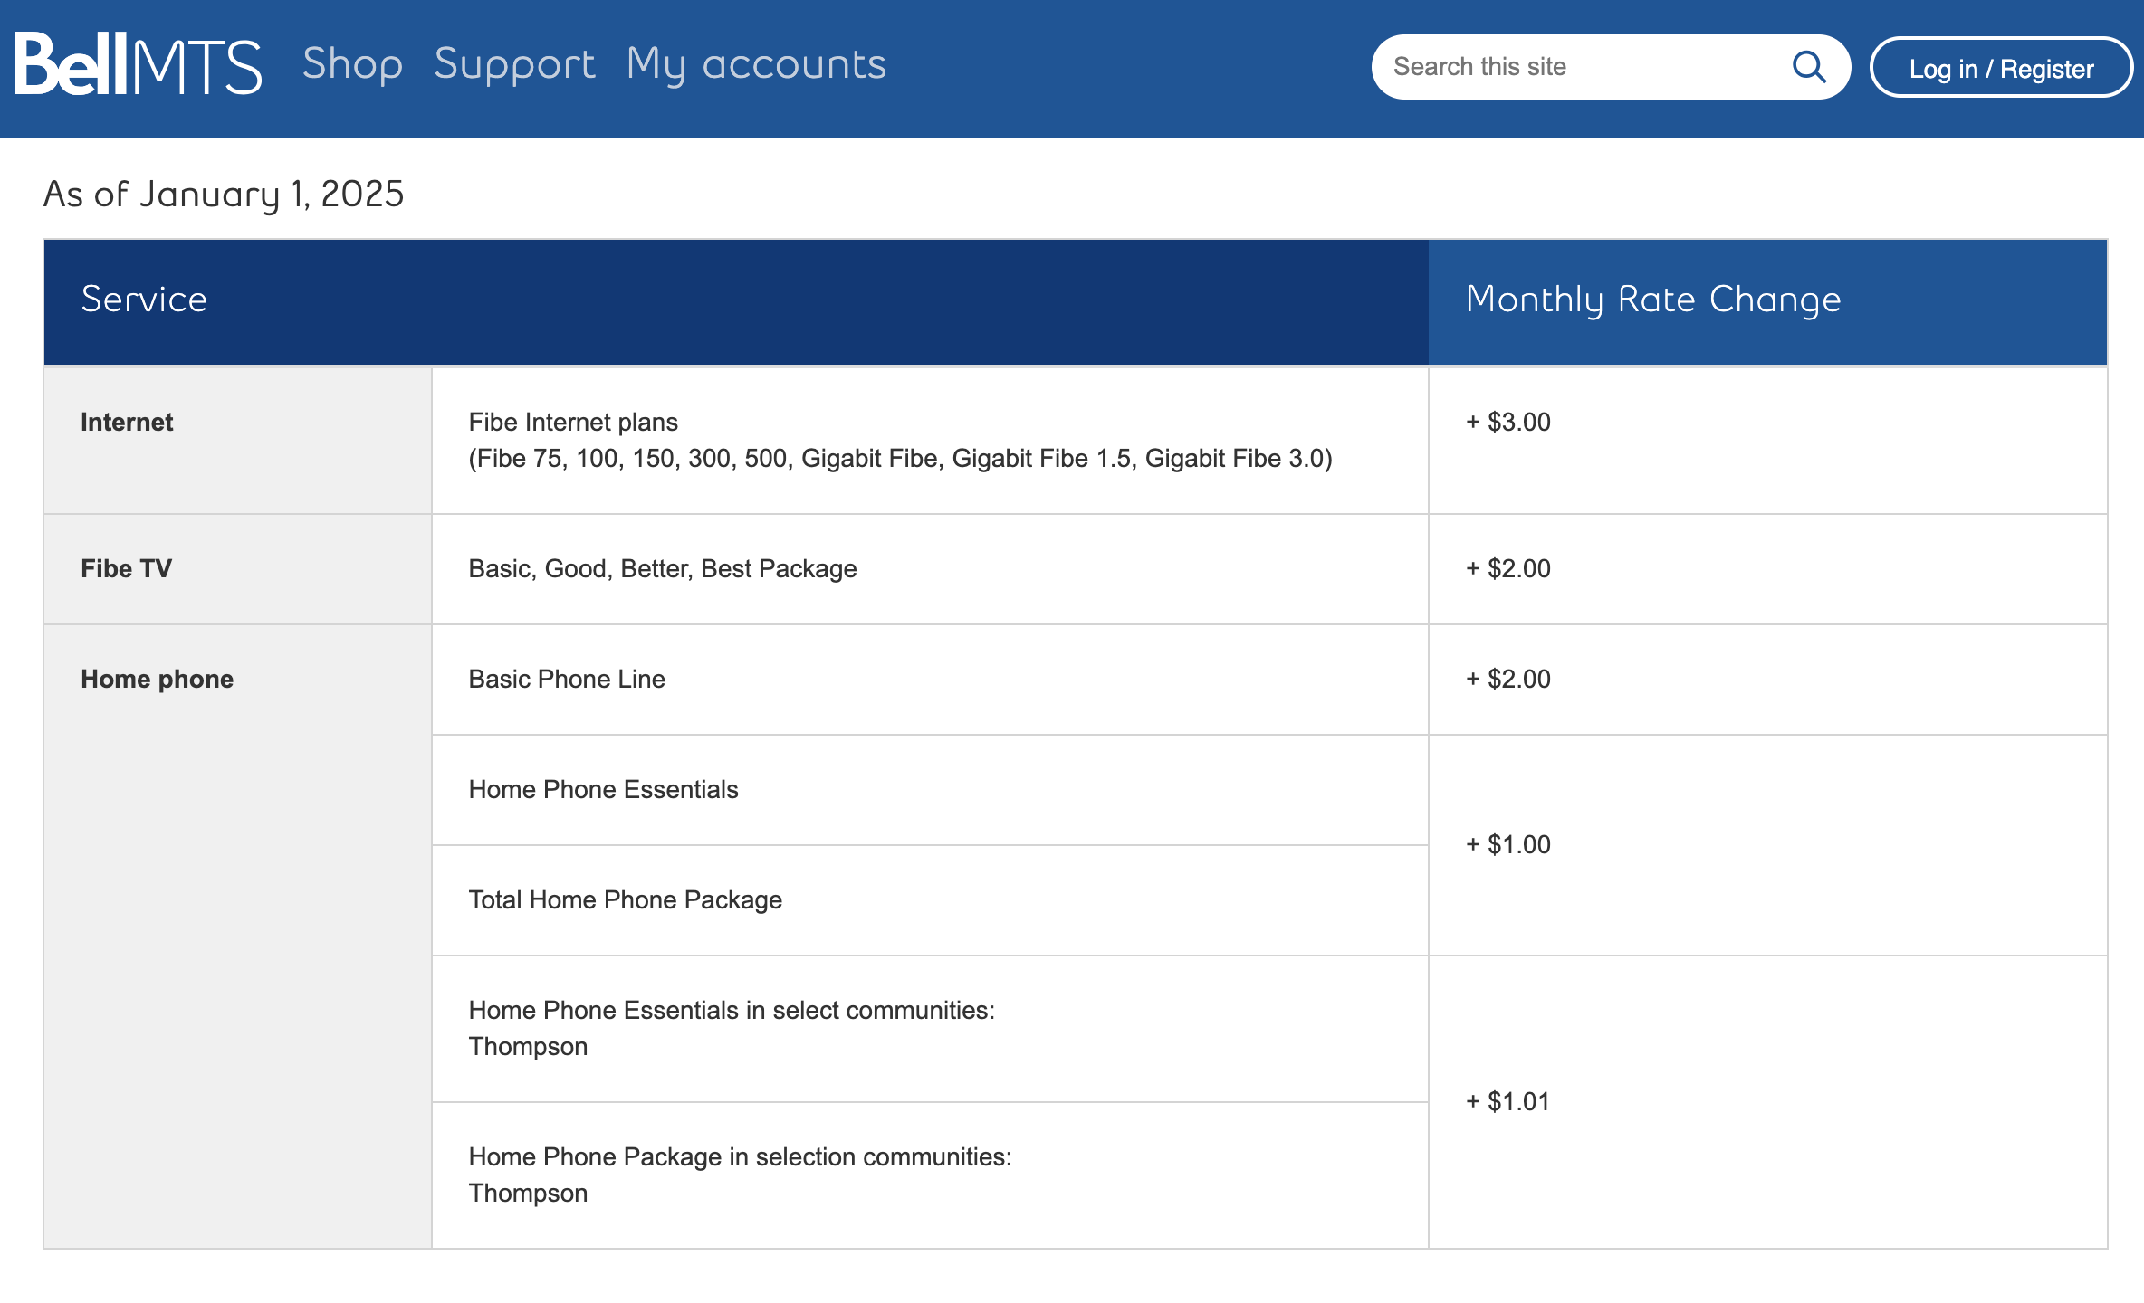
Task: Open the Shop menu
Action: tap(352, 64)
